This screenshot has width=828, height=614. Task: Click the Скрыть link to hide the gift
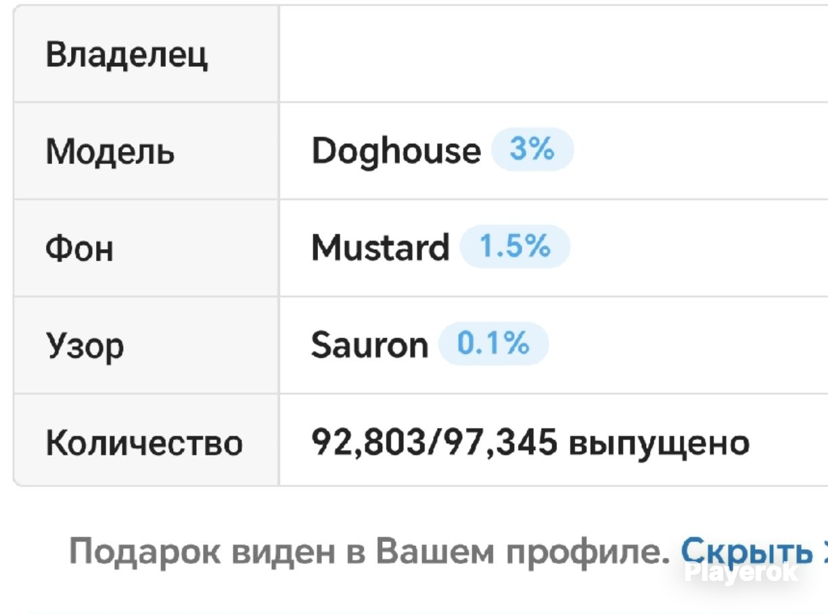point(746,552)
